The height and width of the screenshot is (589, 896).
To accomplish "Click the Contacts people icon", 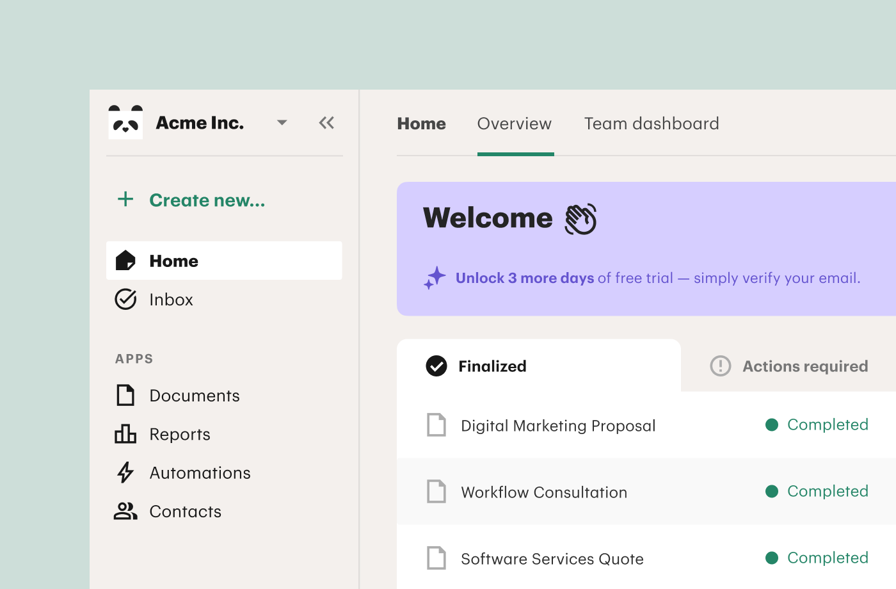I will click(125, 511).
